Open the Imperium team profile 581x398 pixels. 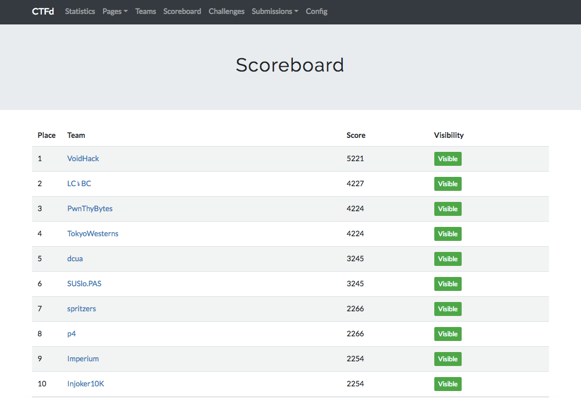tap(83, 358)
